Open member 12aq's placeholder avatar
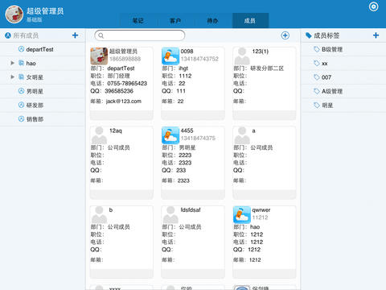 pos(99,135)
